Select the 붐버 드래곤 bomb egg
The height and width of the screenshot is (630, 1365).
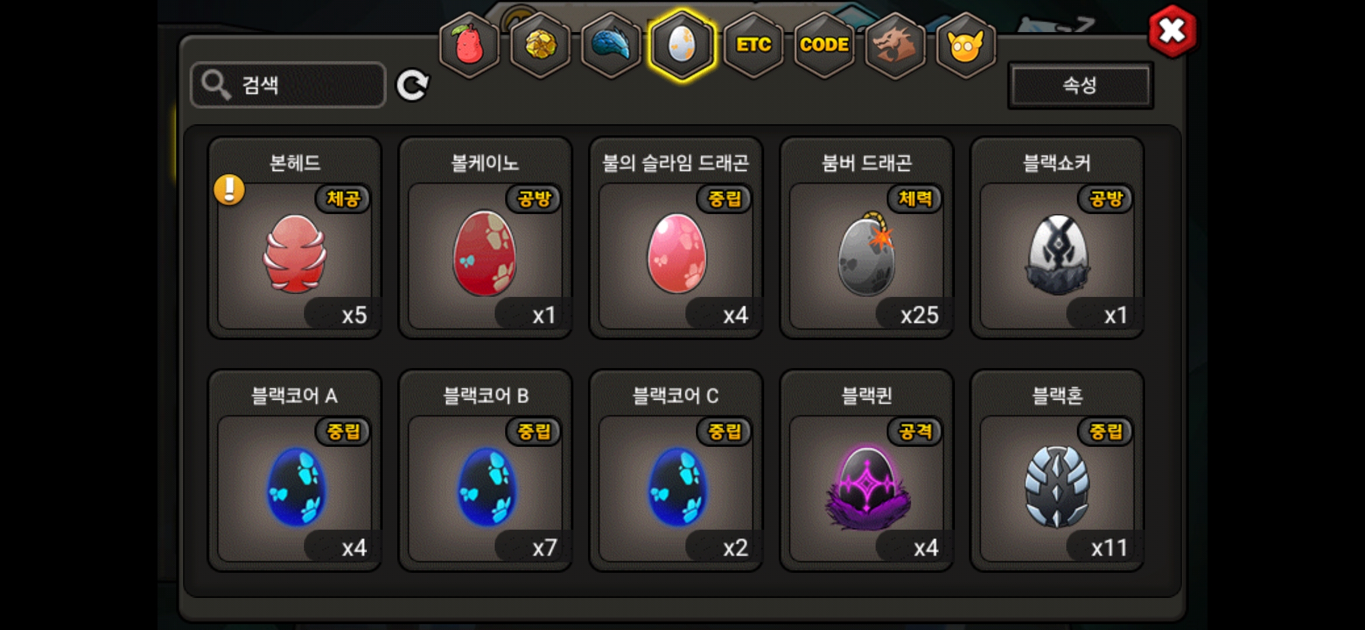click(867, 238)
